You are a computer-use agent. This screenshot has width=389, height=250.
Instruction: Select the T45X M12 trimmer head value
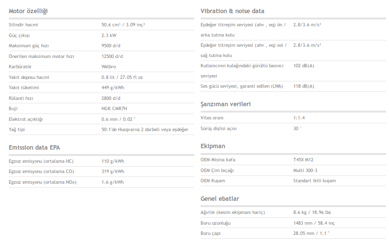pyautogui.click(x=303, y=160)
